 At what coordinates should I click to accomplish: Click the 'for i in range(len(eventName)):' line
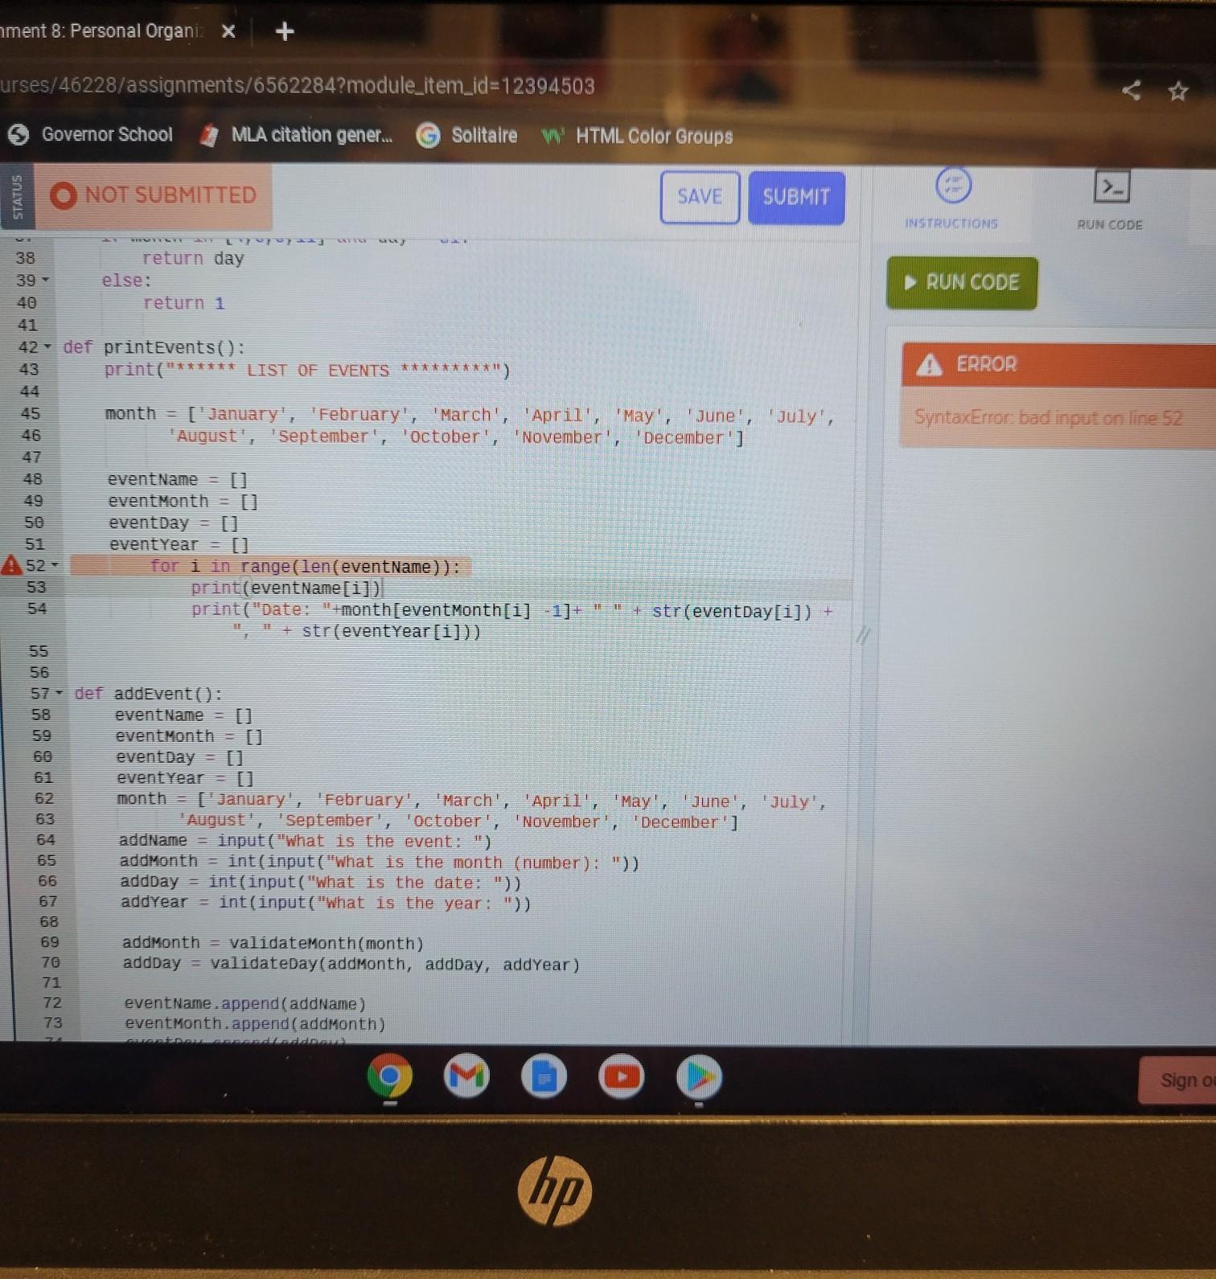pyautogui.click(x=306, y=567)
